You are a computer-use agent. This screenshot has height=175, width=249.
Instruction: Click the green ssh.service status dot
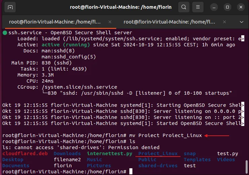click(x=5, y=33)
